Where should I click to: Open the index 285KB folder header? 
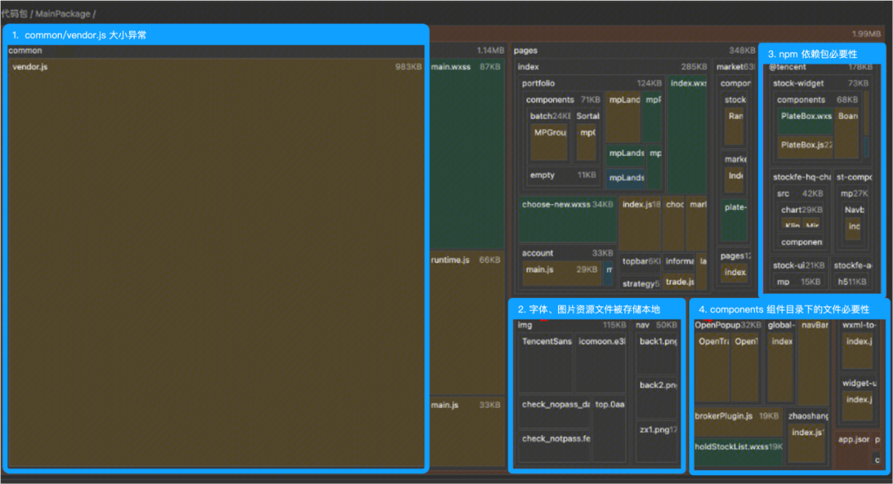612,67
